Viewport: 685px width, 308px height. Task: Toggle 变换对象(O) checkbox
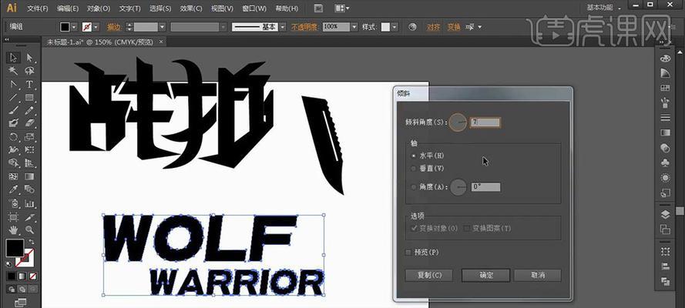[414, 228]
